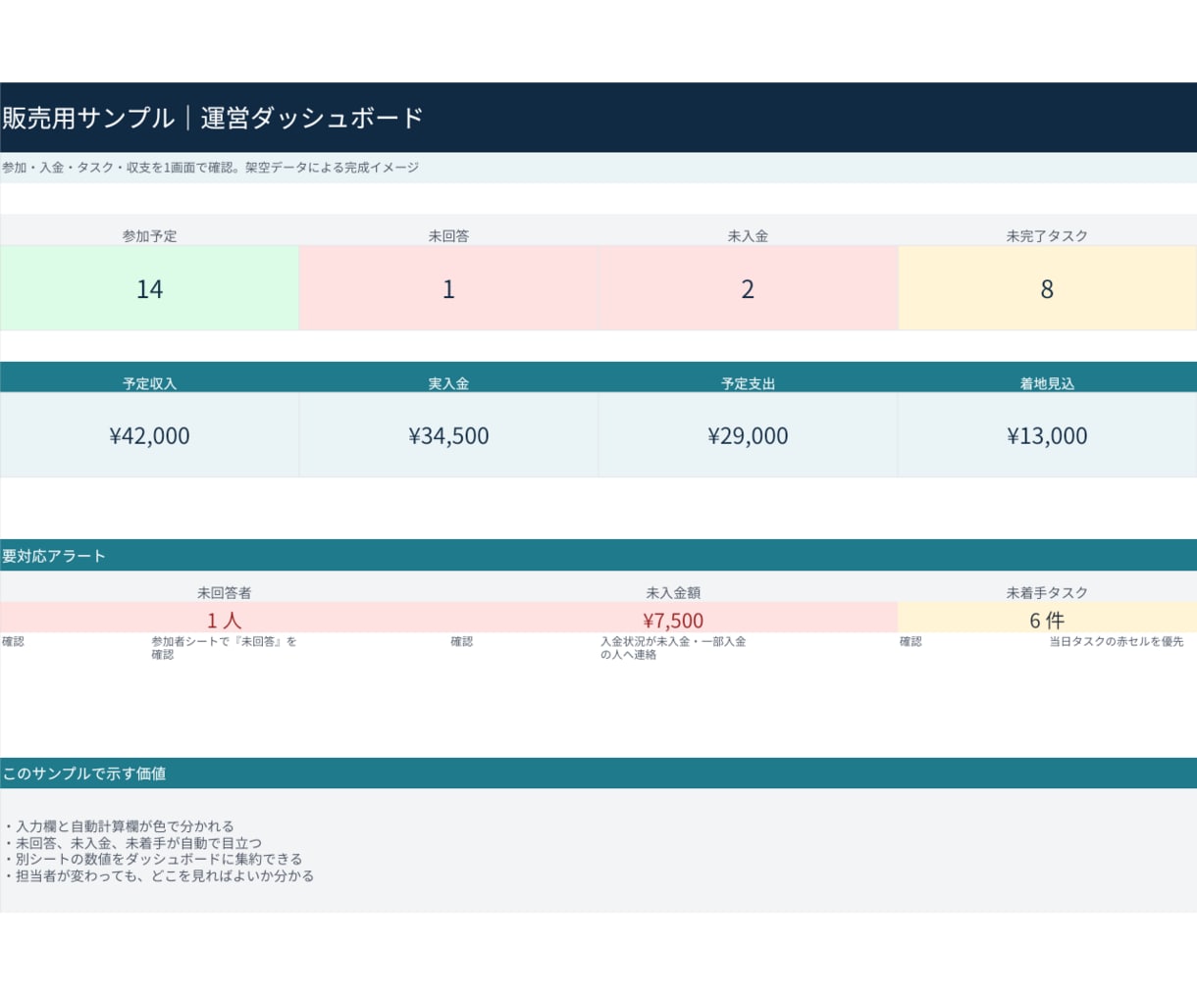Select the 参加予定 value 14
The width and height of the screenshot is (1197, 996).
(149, 288)
